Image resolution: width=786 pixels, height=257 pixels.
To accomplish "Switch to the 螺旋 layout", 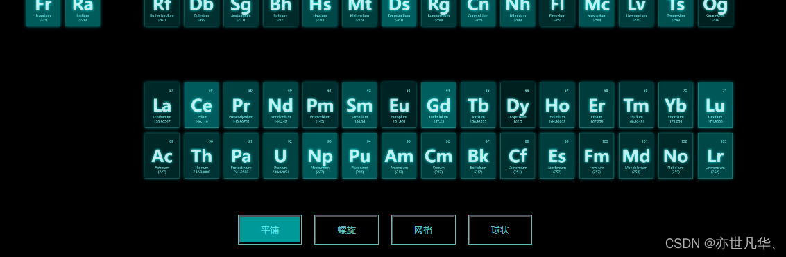I will (x=346, y=230).
